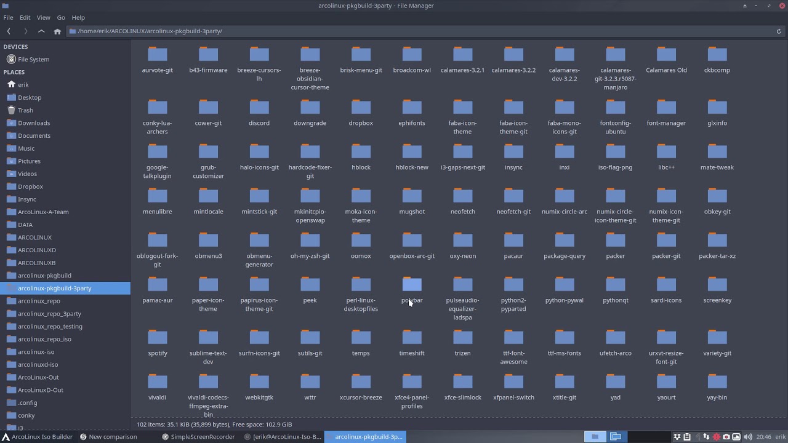Go to Downloads in the sidebar

tap(65, 123)
